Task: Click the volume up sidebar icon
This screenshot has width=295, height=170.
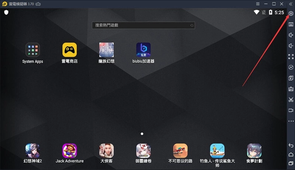Action: [291, 35]
